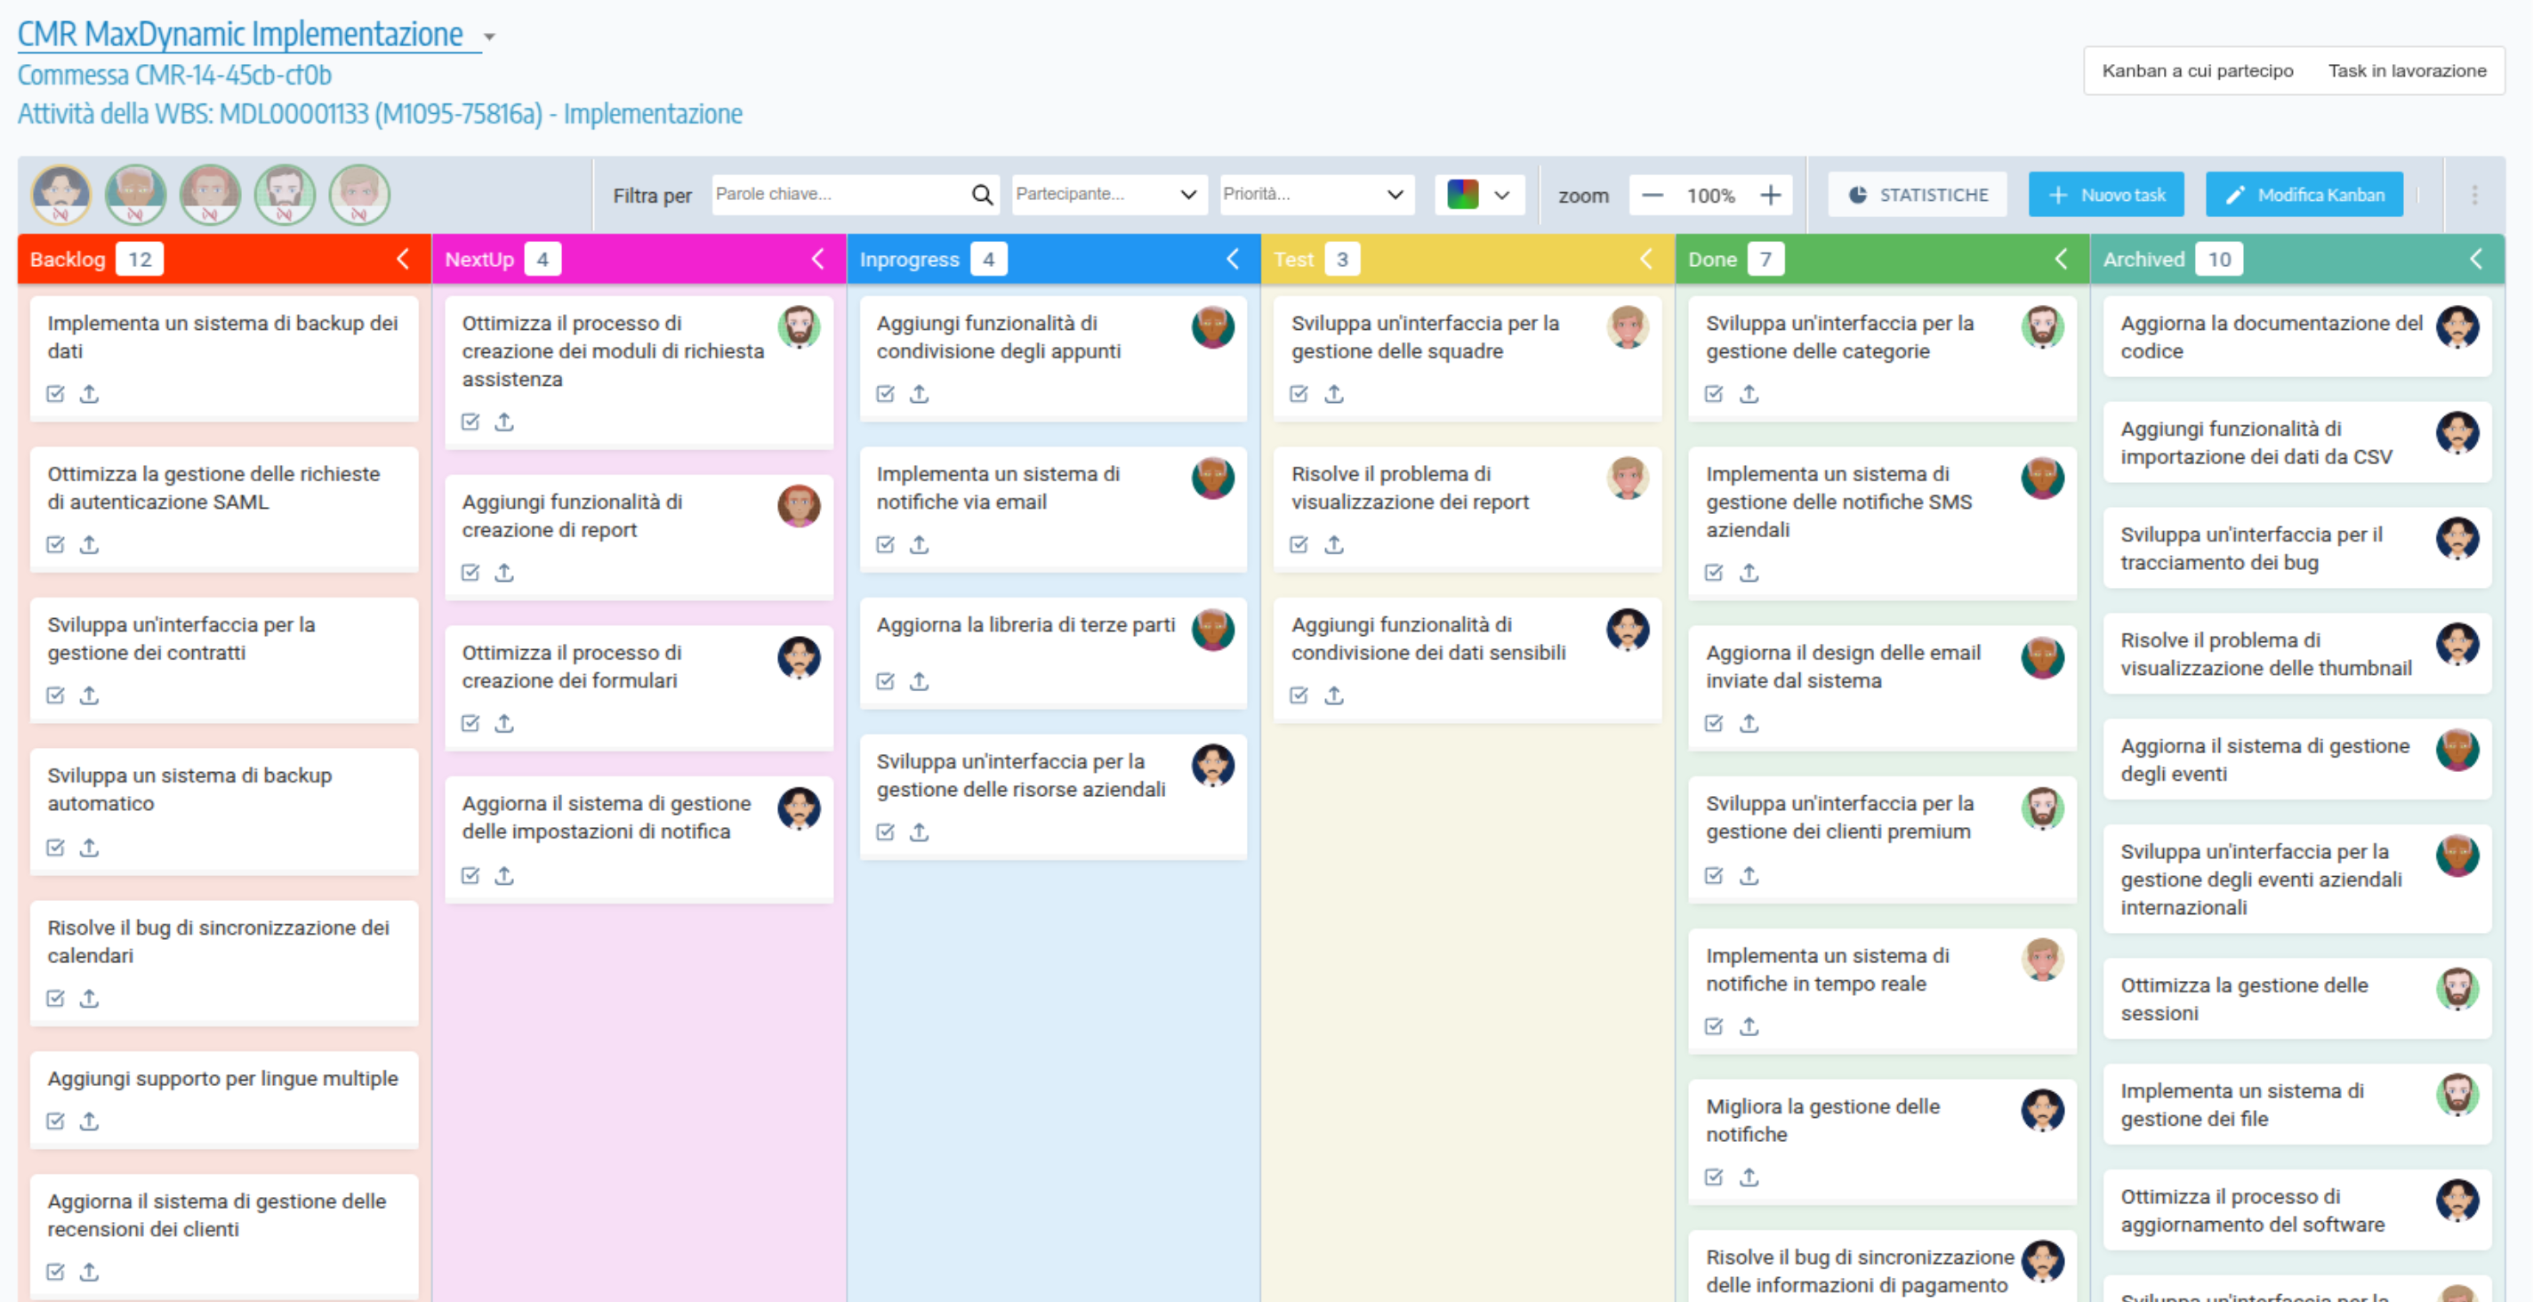Click the Done column header label

tap(1712, 260)
